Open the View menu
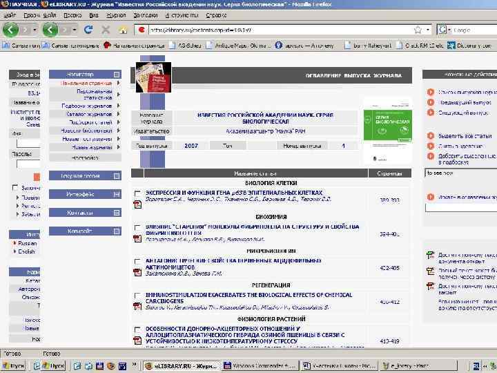 coord(93,15)
